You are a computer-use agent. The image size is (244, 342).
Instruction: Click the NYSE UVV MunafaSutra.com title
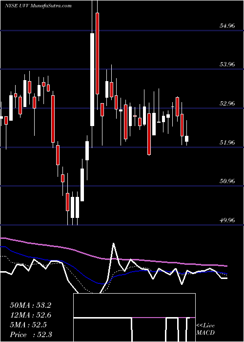pos(38,6)
